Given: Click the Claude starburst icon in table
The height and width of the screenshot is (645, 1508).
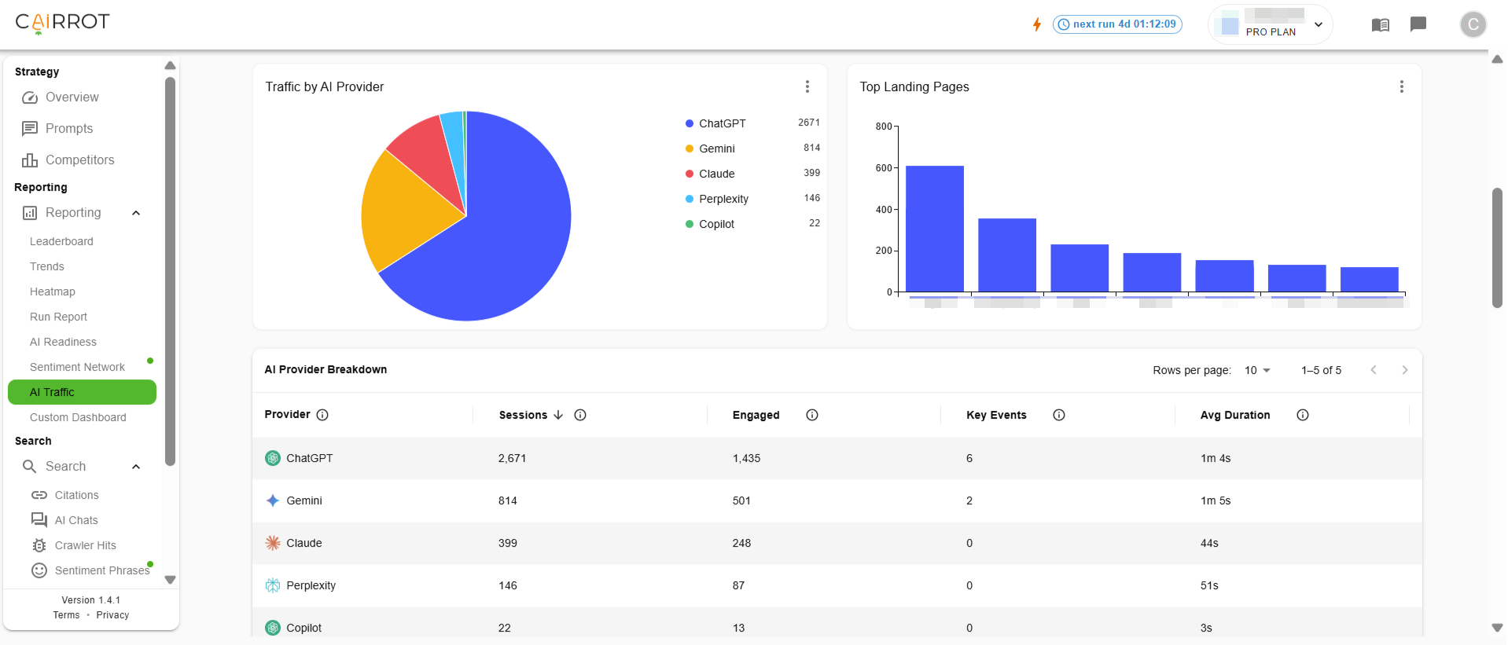Looking at the screenshot, I should coord(273,543).
